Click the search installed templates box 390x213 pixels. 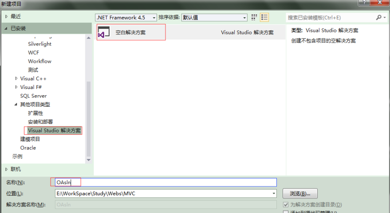tap(336, 17)
